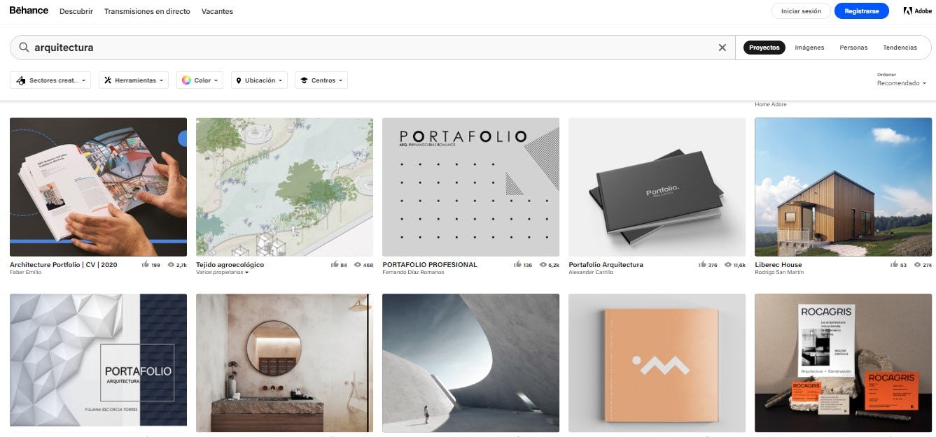Click the Ubicación pin icon
The height and width of the screenshot is (437, 936).
(237, 80)
